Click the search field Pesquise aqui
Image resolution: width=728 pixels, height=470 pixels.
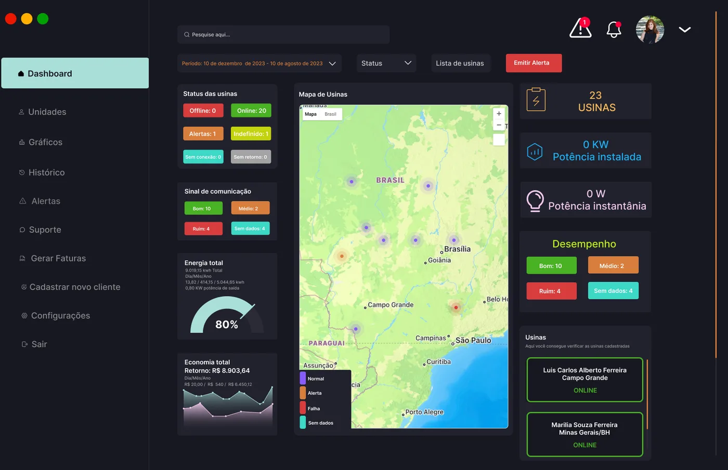click(283, 35)
